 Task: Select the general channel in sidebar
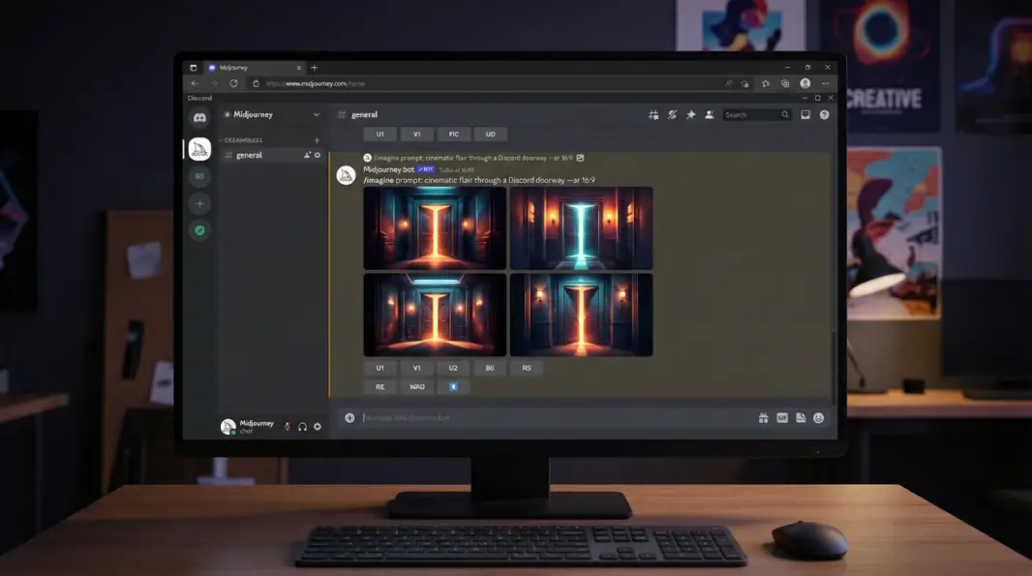coord(249,155)
